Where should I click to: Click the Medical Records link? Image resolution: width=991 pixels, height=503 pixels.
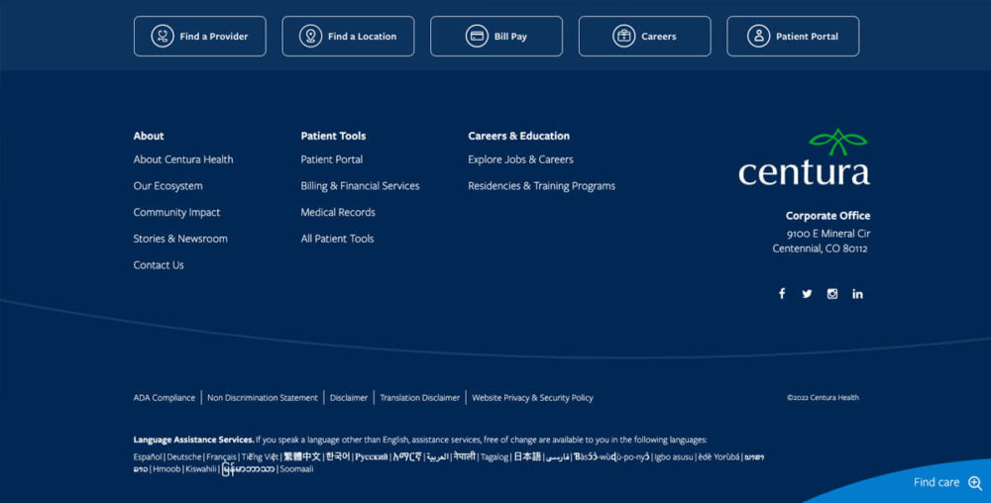pos(338,213)
